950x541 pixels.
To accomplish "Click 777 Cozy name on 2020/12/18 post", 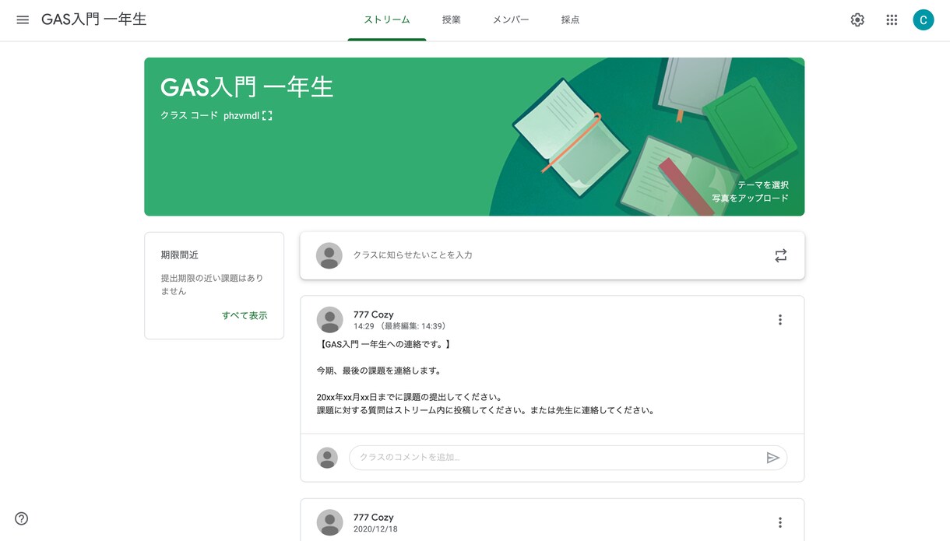I will [x=374, y=517].
